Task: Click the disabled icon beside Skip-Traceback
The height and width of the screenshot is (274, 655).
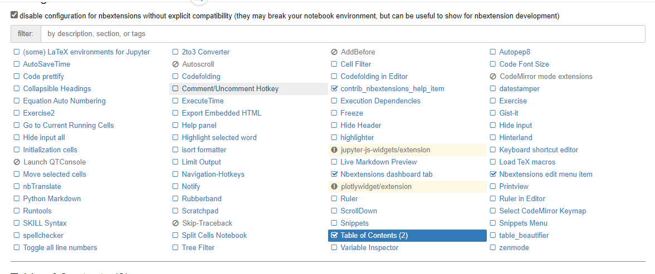Action: coord(175,223)
